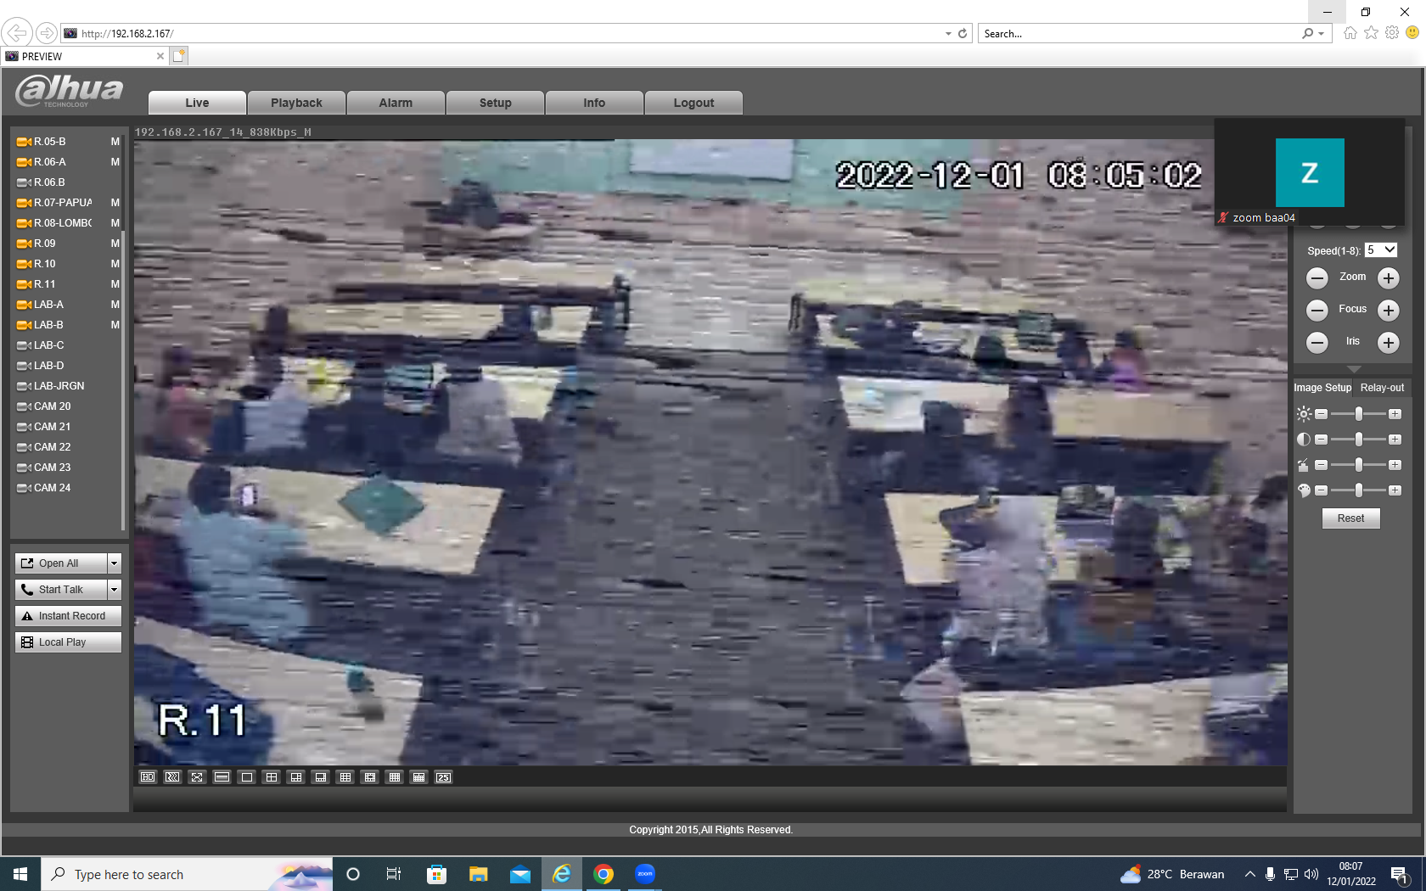The width and height of the screenshot is (1426, 891).
Task: Open the LAB-B stream selector M
Action: point(115,325)
